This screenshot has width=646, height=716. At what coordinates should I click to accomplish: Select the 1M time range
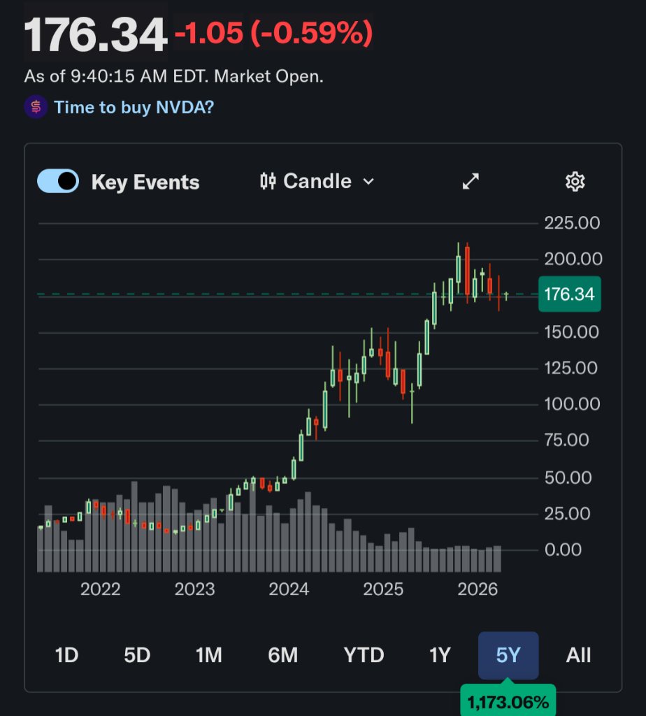pos(208,655)
